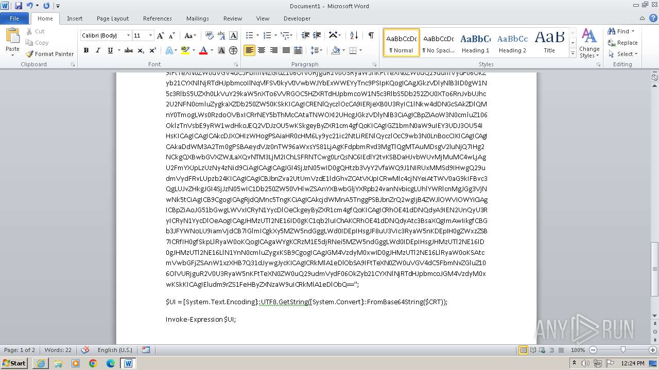Click the Copy button
The height and width of the screenshot is (370, 659).
coord(37,43)
